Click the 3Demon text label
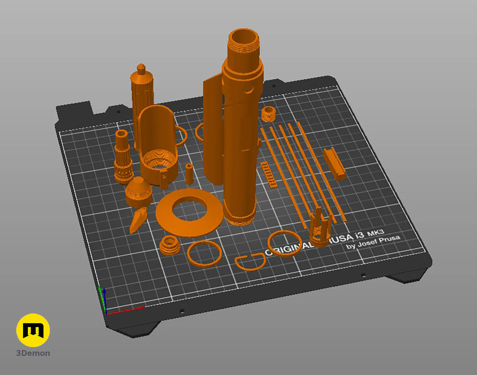477x375 pixels. tap(33, 353)
